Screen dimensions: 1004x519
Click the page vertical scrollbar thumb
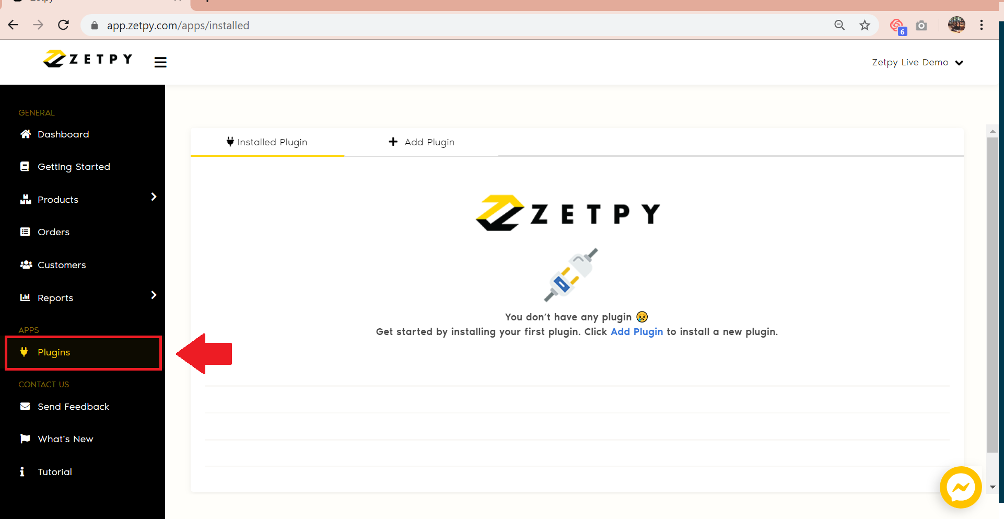point(993,295)
